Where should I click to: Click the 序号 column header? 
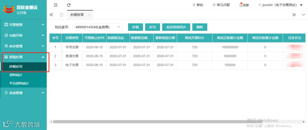pyautogui.click(x=55, y=38)
